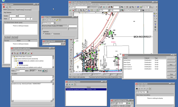Click the crosshair select tool in DDA toolbar
The height and width of the screenshot is (107, 178).
78,10
